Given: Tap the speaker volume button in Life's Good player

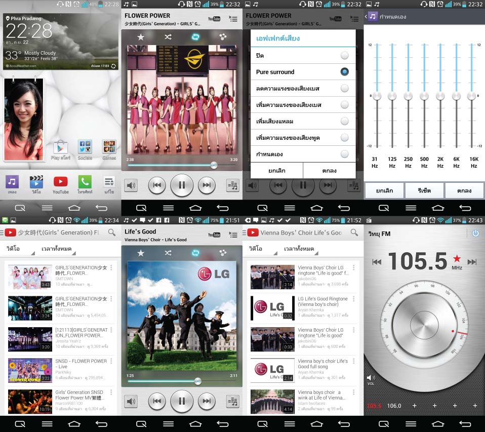Looking at the screenshot, I should point(131,402).
